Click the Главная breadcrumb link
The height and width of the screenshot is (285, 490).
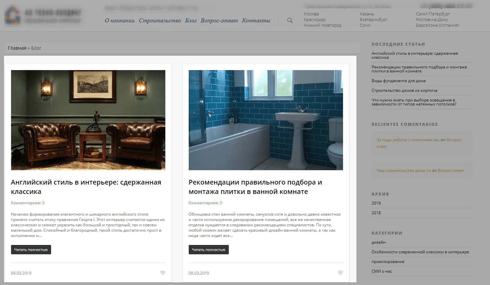pyautogui.click(x=17, y=48)
